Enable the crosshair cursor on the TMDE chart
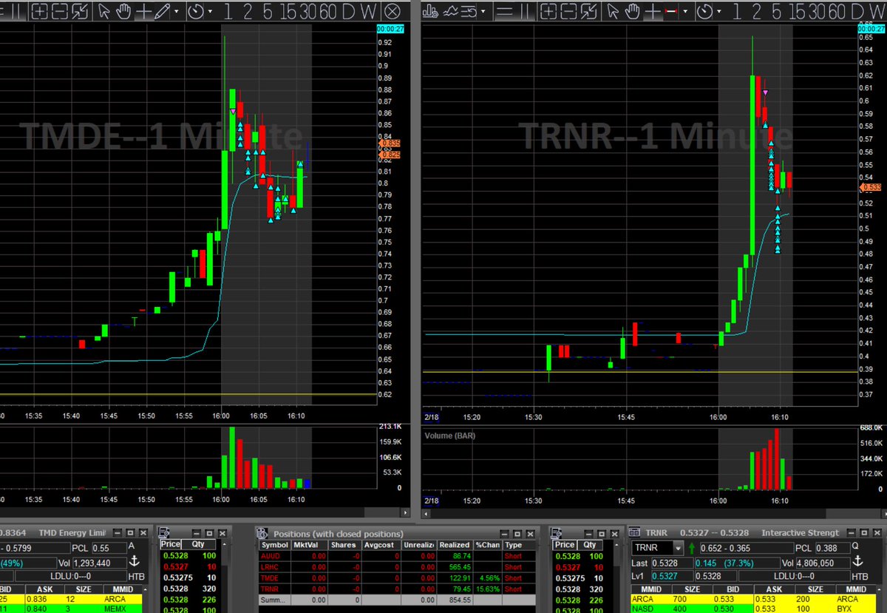This screenshot has height=613, width=887. [143, 12]
